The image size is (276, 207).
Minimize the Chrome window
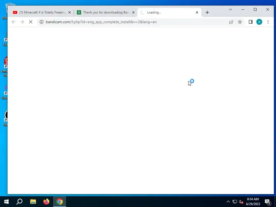click(x=243, y=9)
